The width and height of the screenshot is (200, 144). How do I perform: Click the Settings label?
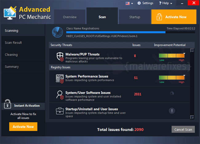click(x=148, y=3)
